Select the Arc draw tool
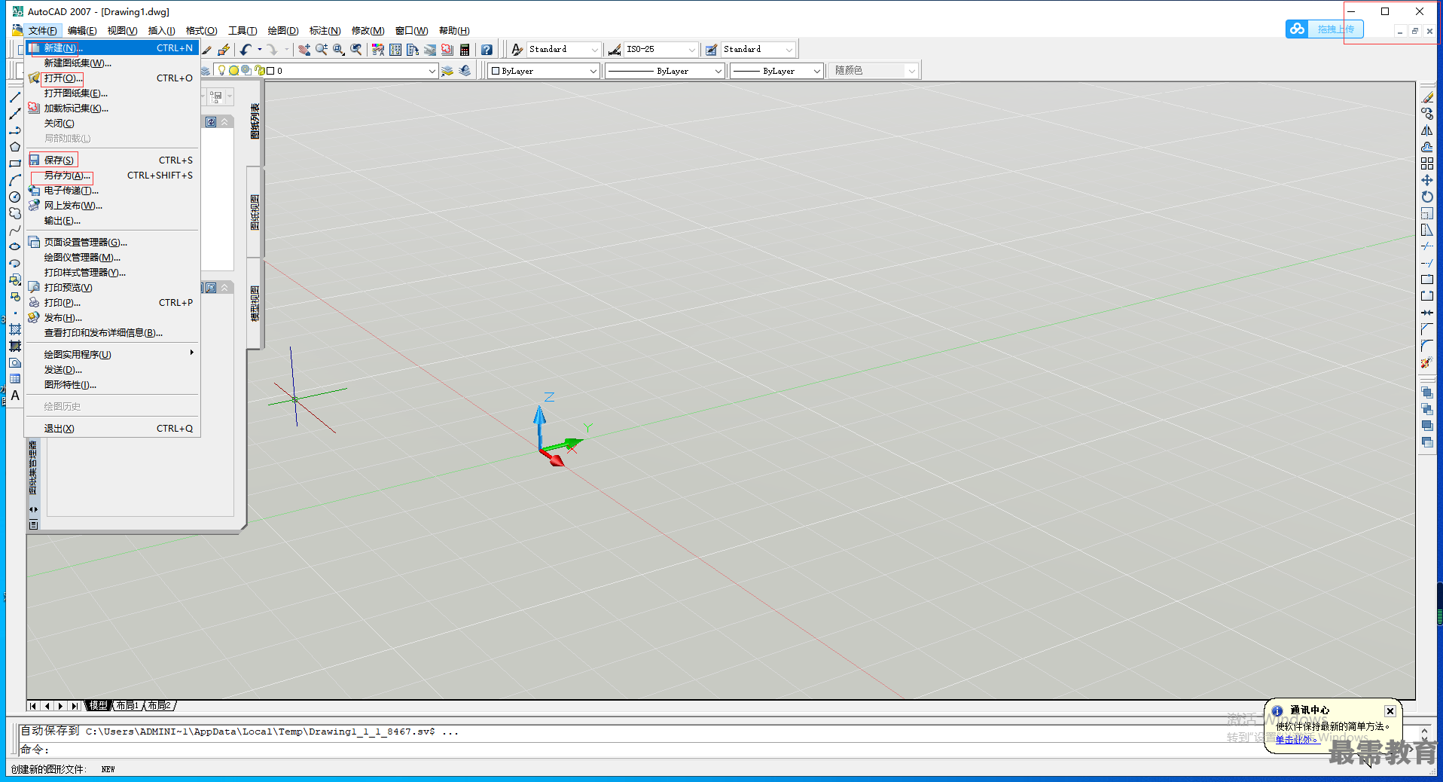Screen dimensions: 1443x782 [x=15, y=180]
